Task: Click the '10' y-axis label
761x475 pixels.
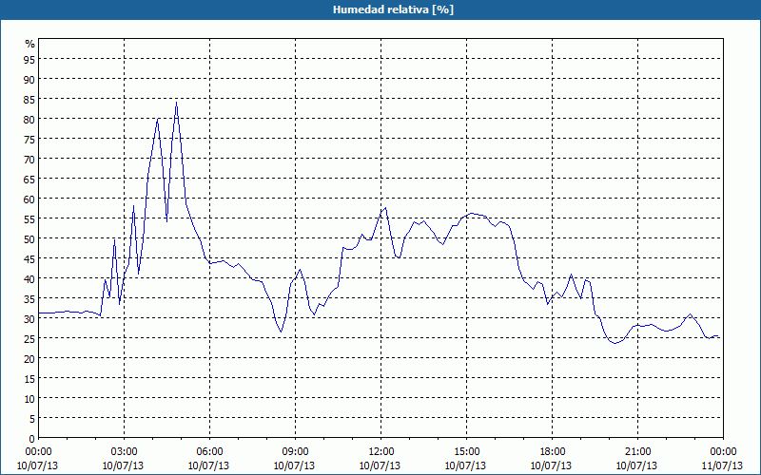Action: pos(29,399)
